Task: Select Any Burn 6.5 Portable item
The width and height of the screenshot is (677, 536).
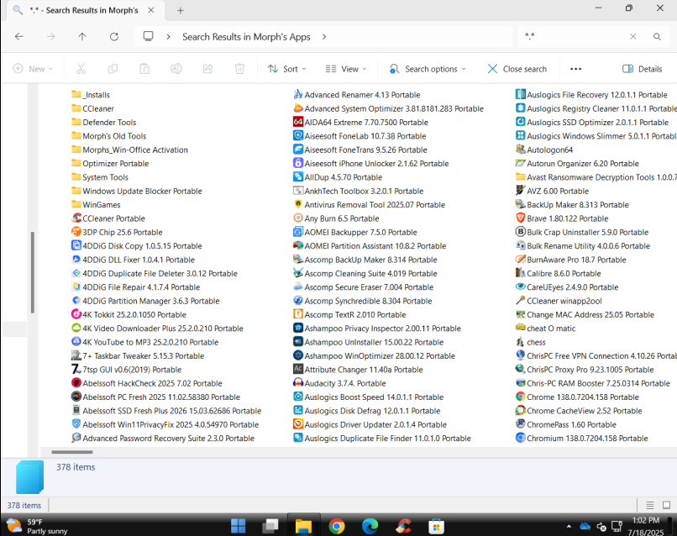Action: tap(336, 218)
